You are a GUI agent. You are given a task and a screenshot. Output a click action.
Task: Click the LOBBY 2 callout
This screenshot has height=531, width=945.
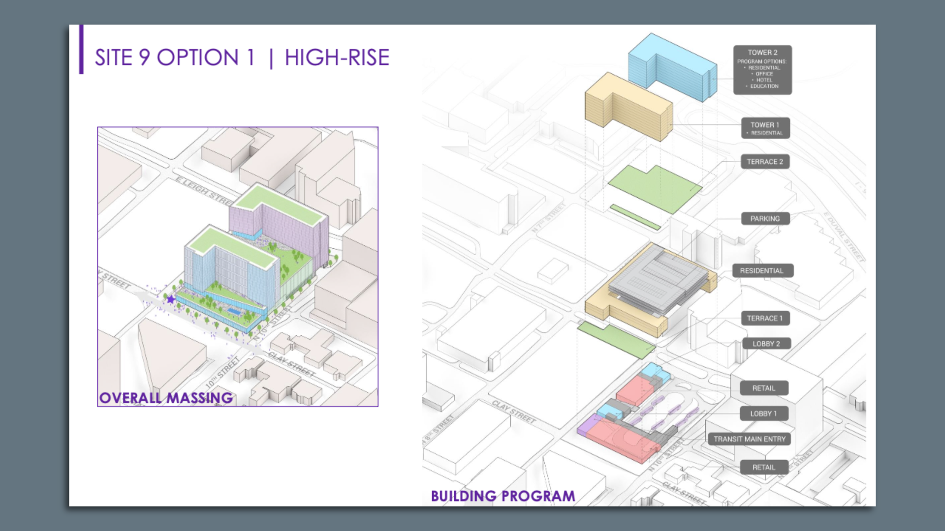pos(767,343)
